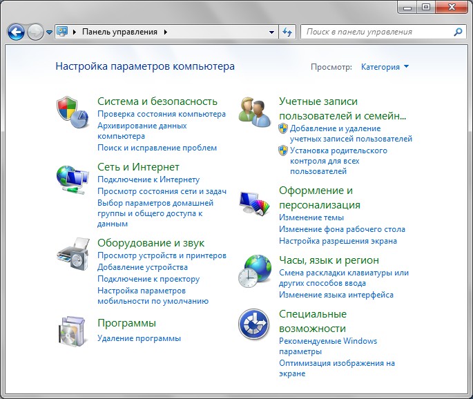Click the Настройка параметров компьютера title
The image size is (473, 399).
[145, 66]
